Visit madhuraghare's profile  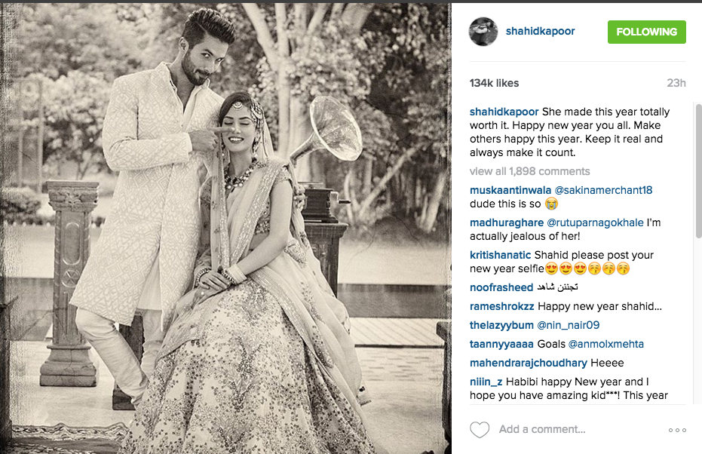[507, 222]
